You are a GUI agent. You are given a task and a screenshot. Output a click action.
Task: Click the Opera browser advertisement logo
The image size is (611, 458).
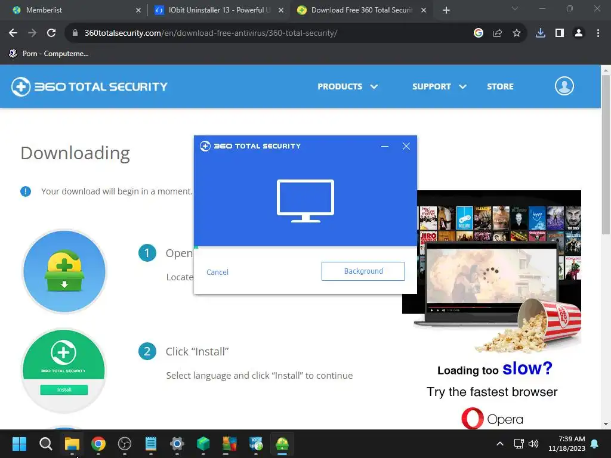click(x=492, y=419)
